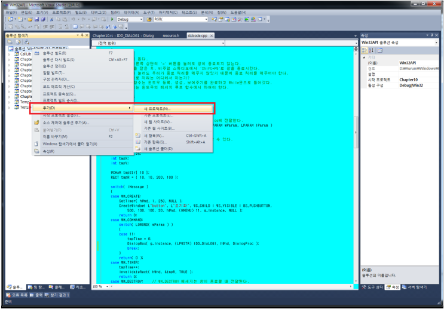Click the Toolbox hammer-wrench toolbar icon

(240, 19)
